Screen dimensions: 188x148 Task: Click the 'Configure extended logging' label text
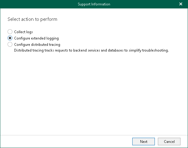[36, 38]
